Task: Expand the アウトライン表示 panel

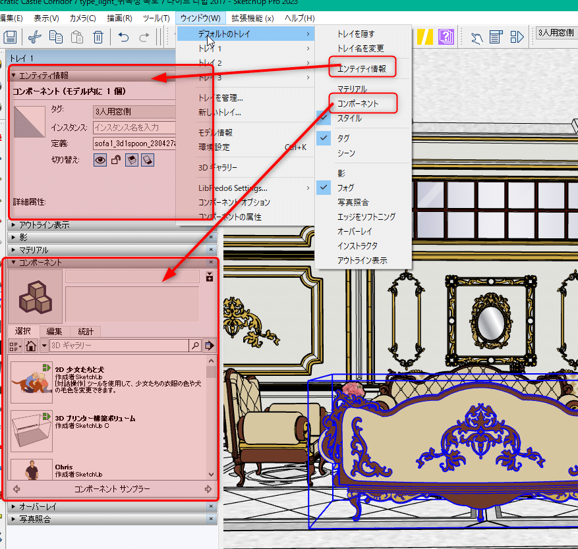Action: (13, 224)
